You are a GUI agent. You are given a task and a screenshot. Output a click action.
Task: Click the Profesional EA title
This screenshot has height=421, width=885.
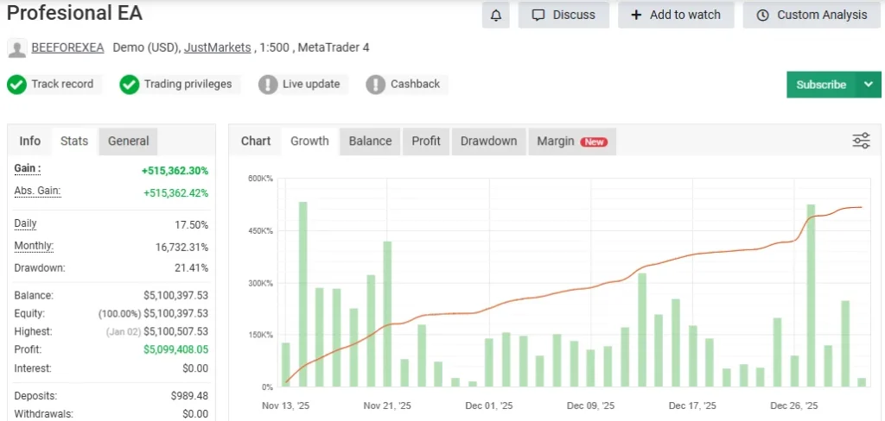[x=74, y=13]
